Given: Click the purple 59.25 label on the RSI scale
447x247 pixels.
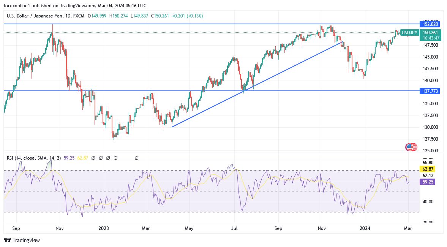Looking at the screenshot, I should [428, 182].
